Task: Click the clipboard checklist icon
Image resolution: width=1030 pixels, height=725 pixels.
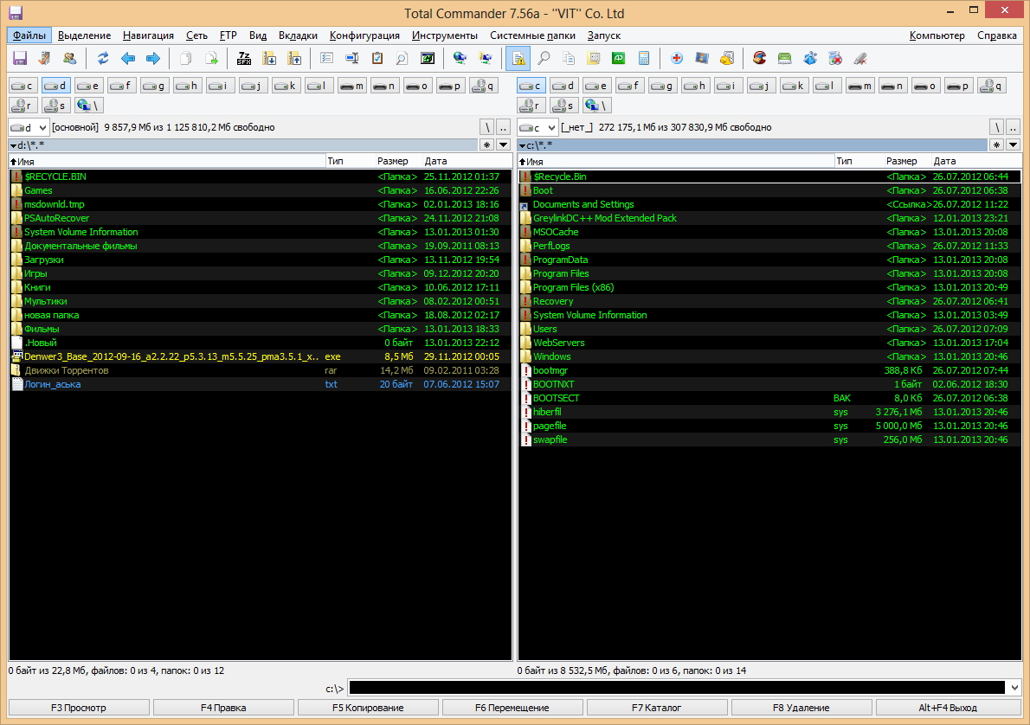Action: pyautogui.click(x=377, y=59)
